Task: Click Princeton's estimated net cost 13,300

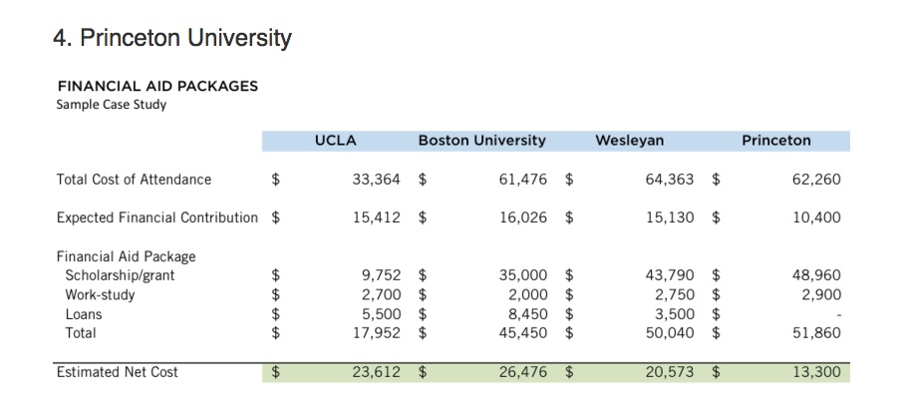Action: (817, 372)
